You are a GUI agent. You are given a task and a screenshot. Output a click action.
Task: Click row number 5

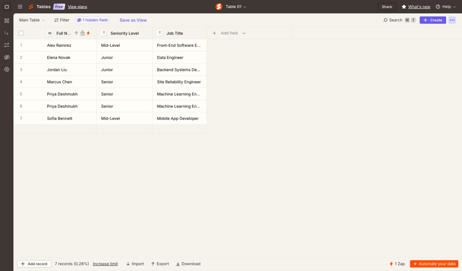pos(21,94)
